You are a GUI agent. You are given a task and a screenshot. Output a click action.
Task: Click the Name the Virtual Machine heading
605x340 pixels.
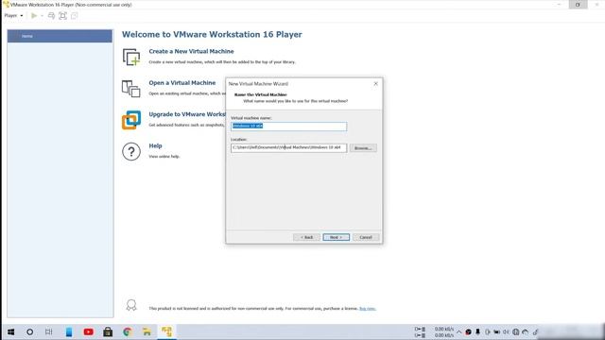point(261,94)
